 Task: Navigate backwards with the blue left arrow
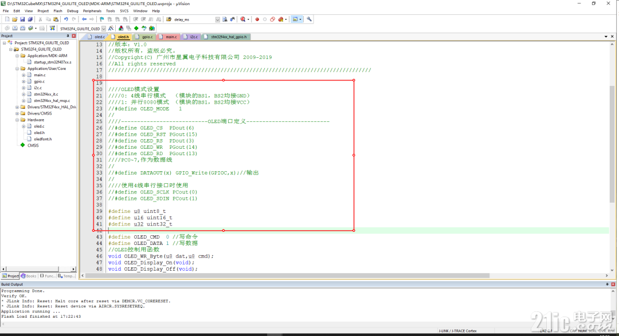[x=84, y=19]
